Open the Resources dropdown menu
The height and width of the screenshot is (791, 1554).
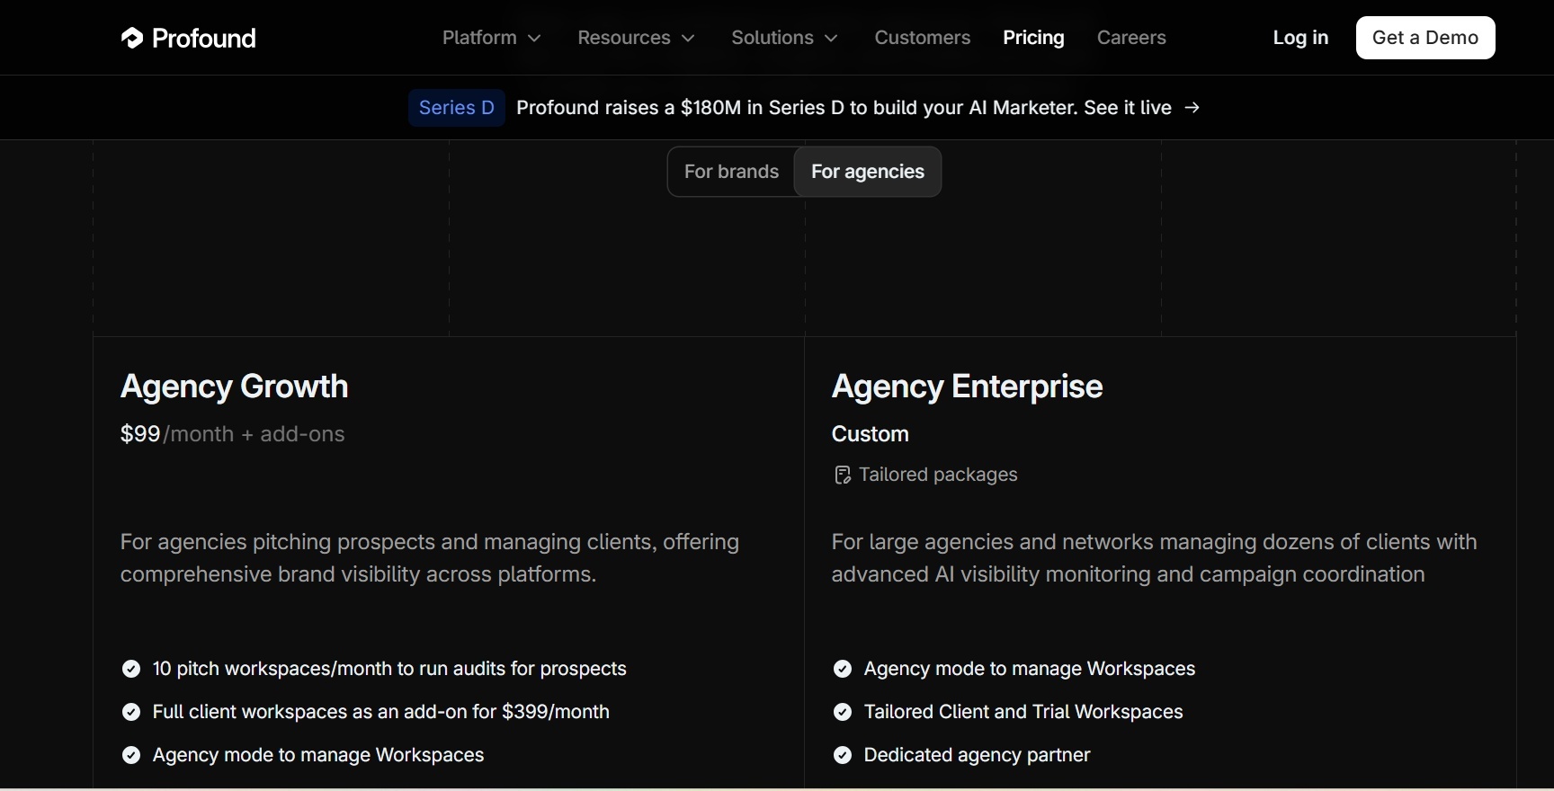(637, 38)
